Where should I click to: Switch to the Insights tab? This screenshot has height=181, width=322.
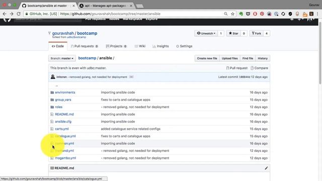(160, 46)
